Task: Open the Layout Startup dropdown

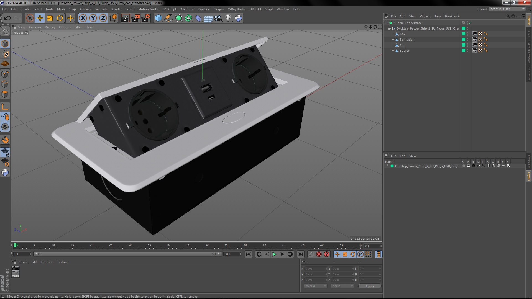Action: click(507, 9)
